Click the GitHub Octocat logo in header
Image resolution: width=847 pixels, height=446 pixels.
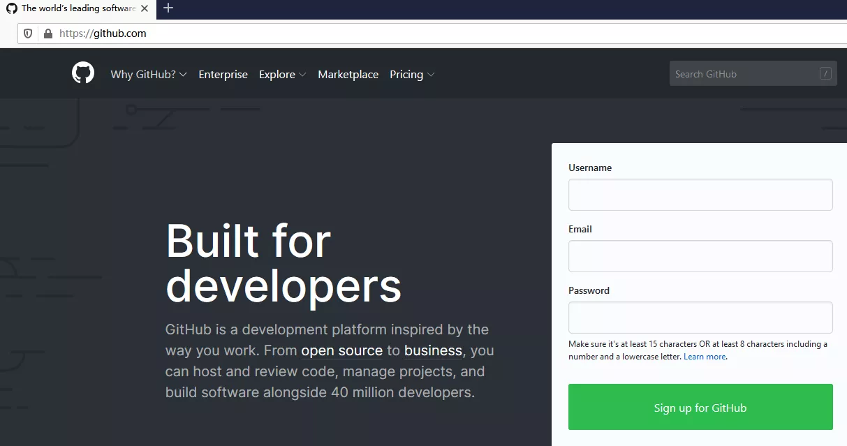[x=83, y=73]
